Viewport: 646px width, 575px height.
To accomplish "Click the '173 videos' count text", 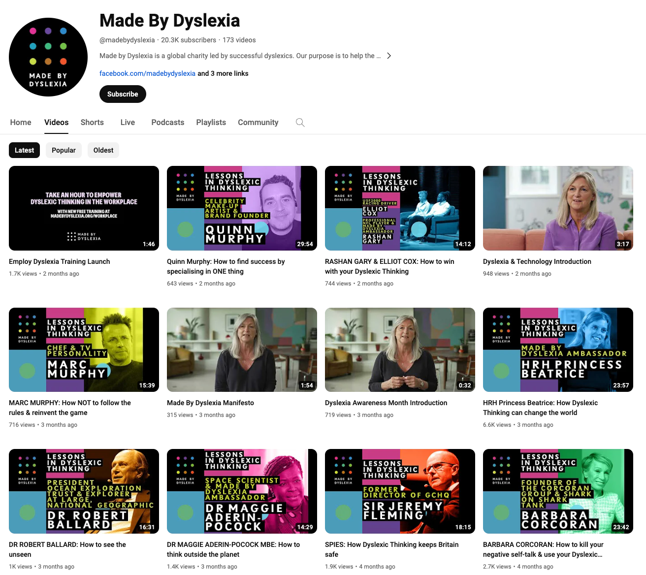I will 239,40.
